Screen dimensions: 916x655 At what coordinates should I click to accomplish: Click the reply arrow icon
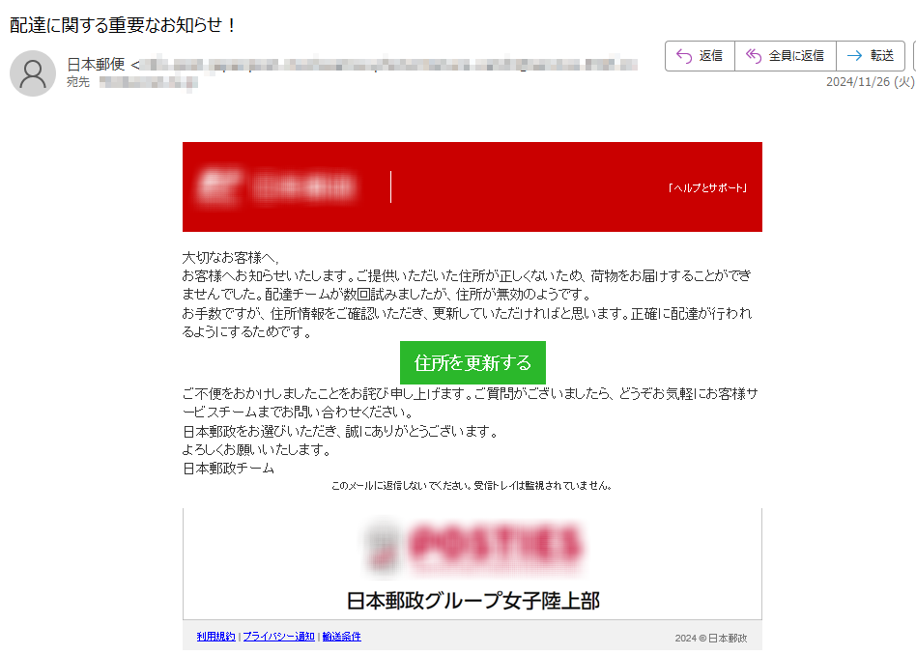point(684,55)
